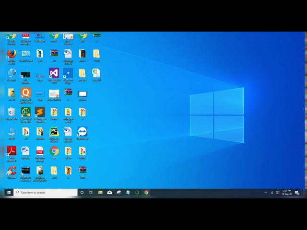
Task: Click the Windows Start button
Action: click(x=8, y=192)
